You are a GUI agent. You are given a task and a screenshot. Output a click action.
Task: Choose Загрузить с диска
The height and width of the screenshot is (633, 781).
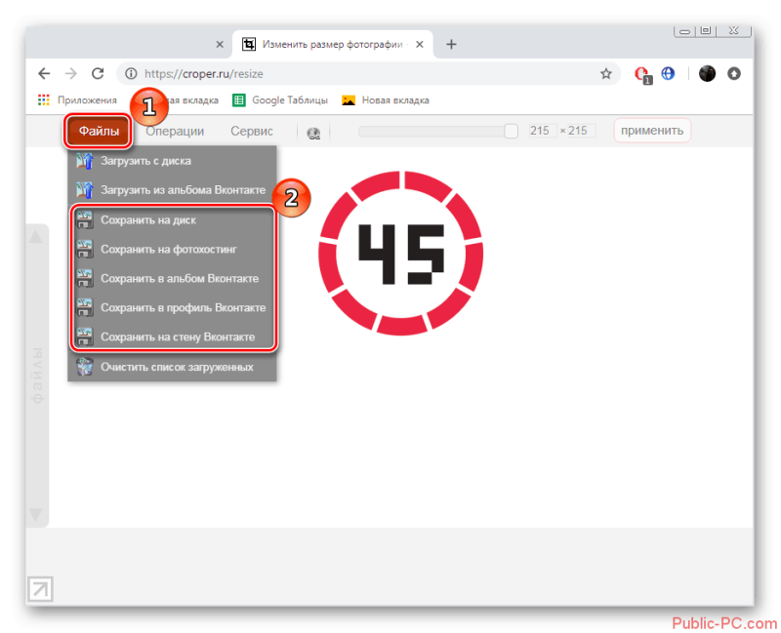[x=172, y=161]
